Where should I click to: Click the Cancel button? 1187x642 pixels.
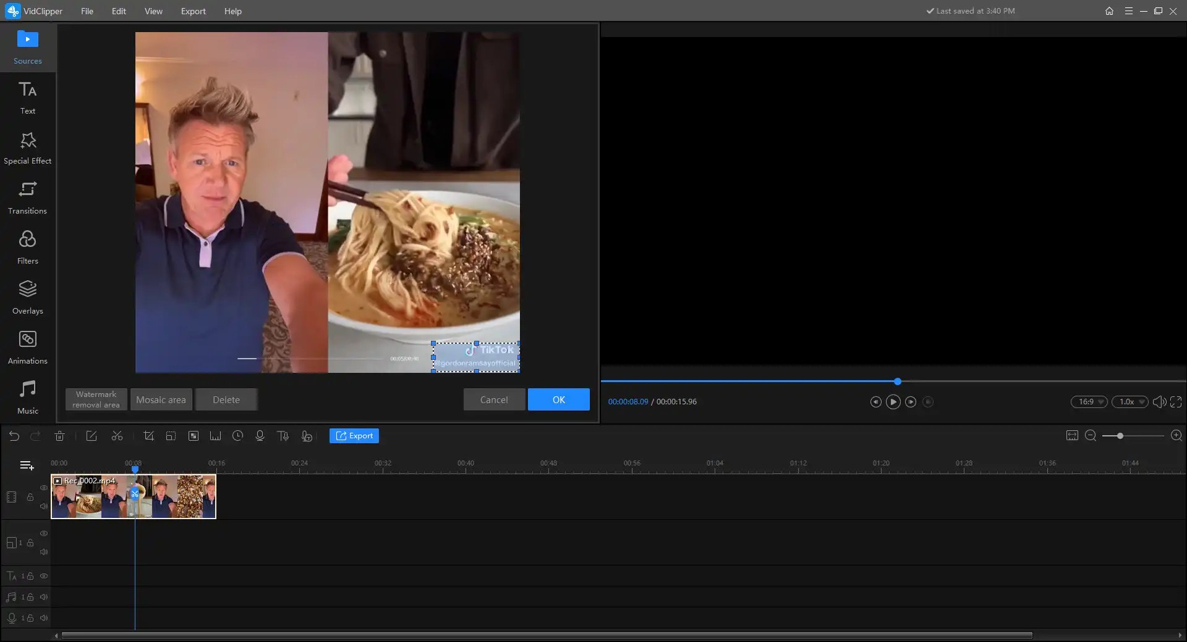click(x=495, y=399)
